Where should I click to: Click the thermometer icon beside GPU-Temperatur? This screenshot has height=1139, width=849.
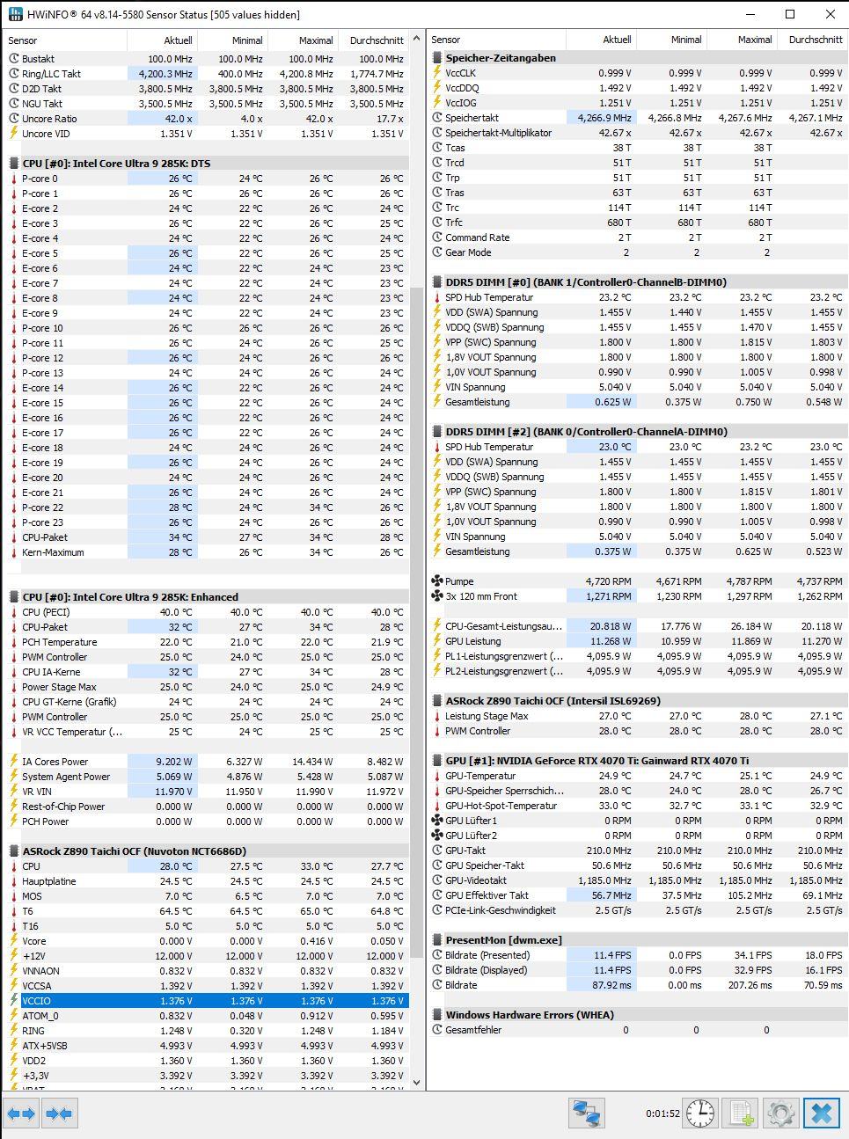click(x=437, y=776)
